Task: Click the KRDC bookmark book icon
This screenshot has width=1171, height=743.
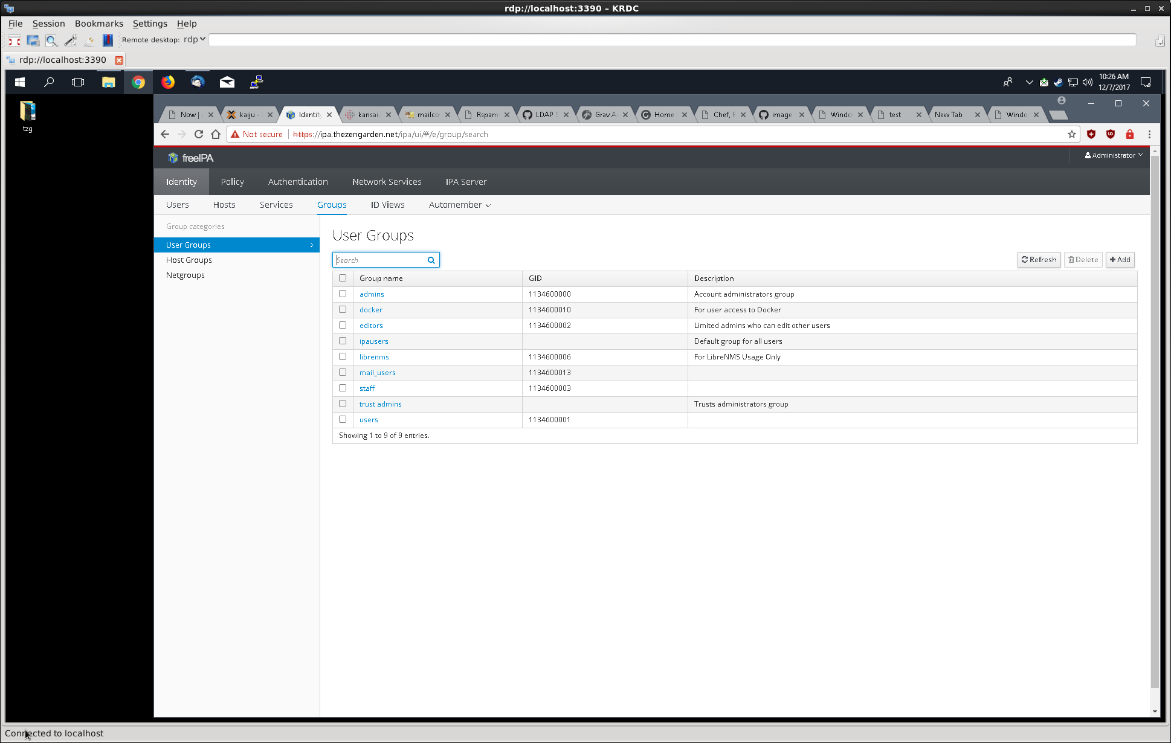Action: click(108, 40)
